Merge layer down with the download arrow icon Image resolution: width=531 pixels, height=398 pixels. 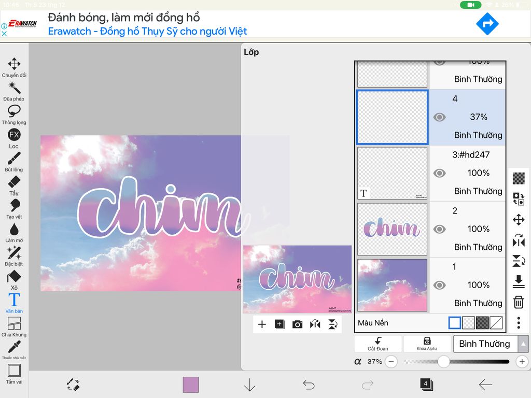click(x=519, y=281)
